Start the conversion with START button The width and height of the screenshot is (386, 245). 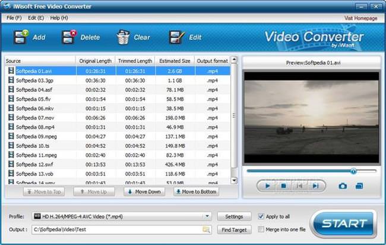click(344, 224)
